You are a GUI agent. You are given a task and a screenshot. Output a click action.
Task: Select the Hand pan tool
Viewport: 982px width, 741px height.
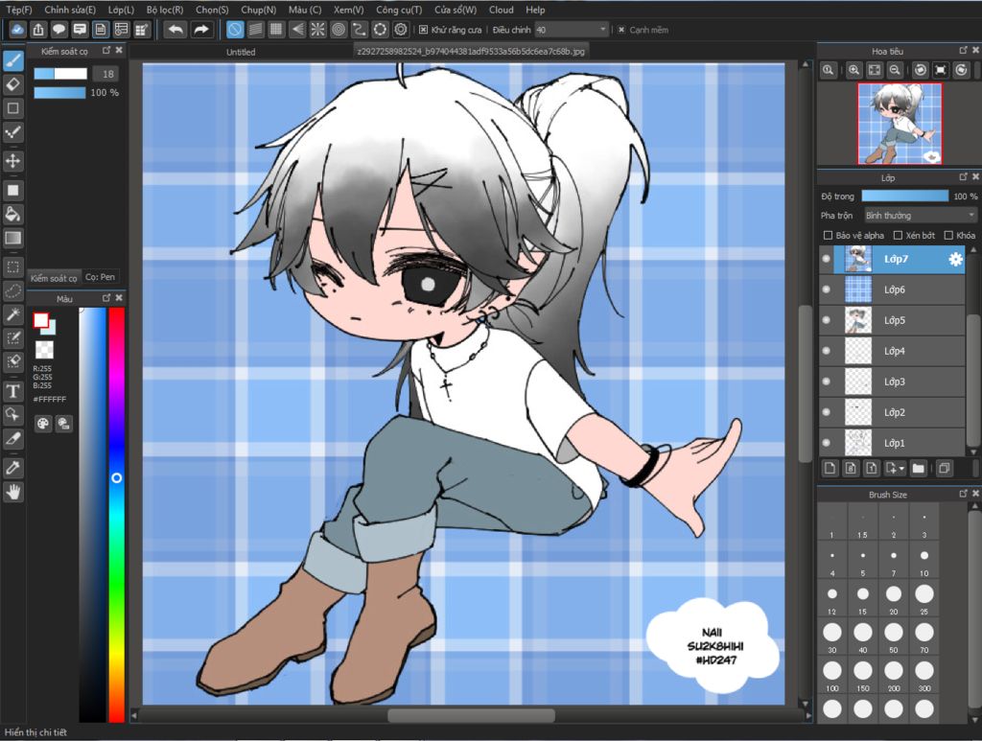tap(13, 493)
